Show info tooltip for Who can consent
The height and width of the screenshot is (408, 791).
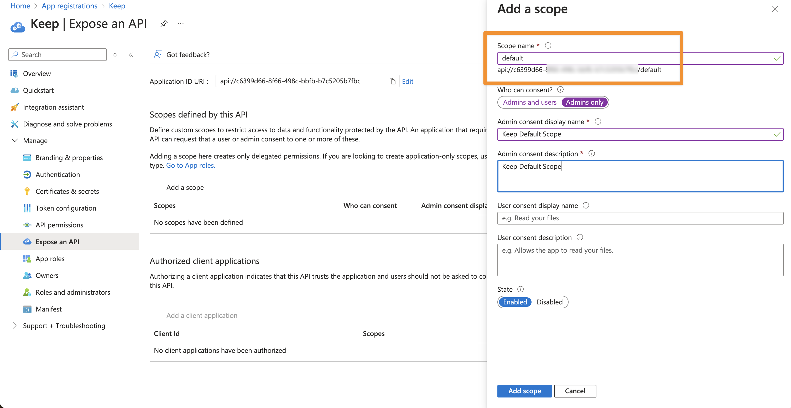click(x=560, y=89)
